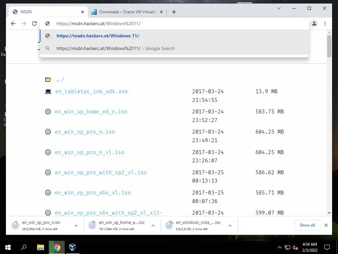Open Windows taskbar search
This screenshot has width=338, height=254.
tap(24, 247)
